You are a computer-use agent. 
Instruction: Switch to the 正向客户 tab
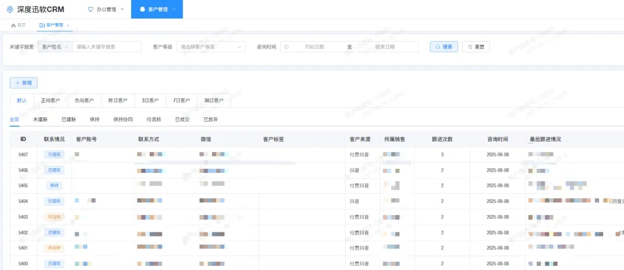50,101
